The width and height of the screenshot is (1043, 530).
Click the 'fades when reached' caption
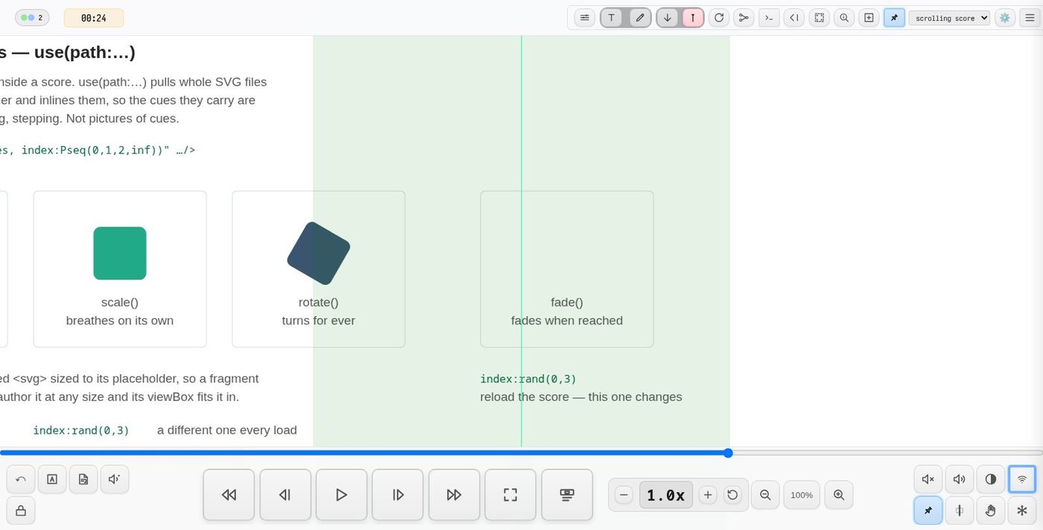567,321
